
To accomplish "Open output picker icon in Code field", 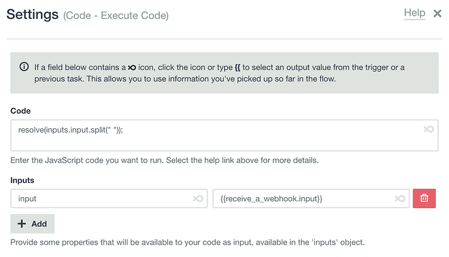I will tap(429, 129).
